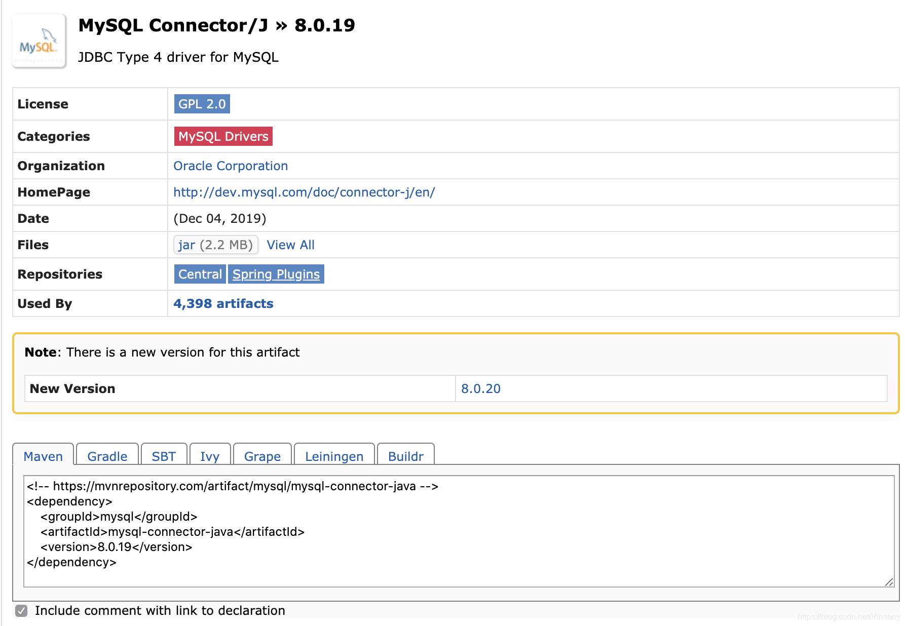
Task: Click the MySQL Connector/J » 8.0.19 heading
Action: pos(217,25)
